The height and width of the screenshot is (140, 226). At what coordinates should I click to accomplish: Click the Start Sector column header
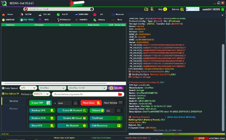[x=65, y=25]
